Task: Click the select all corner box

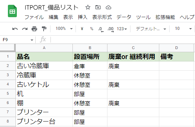Action: click(x=8, y=48)
